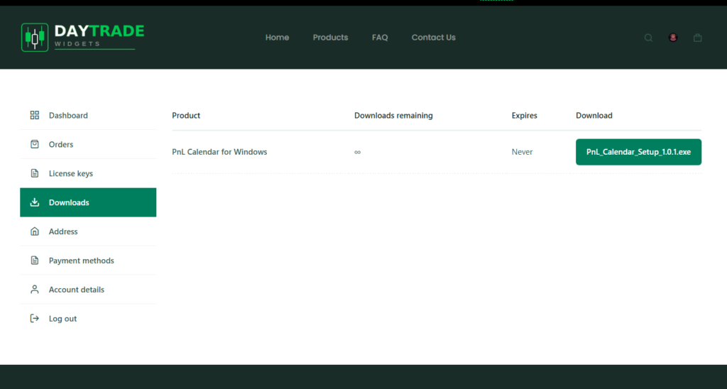
Task: Click the DAYTRADE wordmark text in the header
Action: click(x=99, y=31)
